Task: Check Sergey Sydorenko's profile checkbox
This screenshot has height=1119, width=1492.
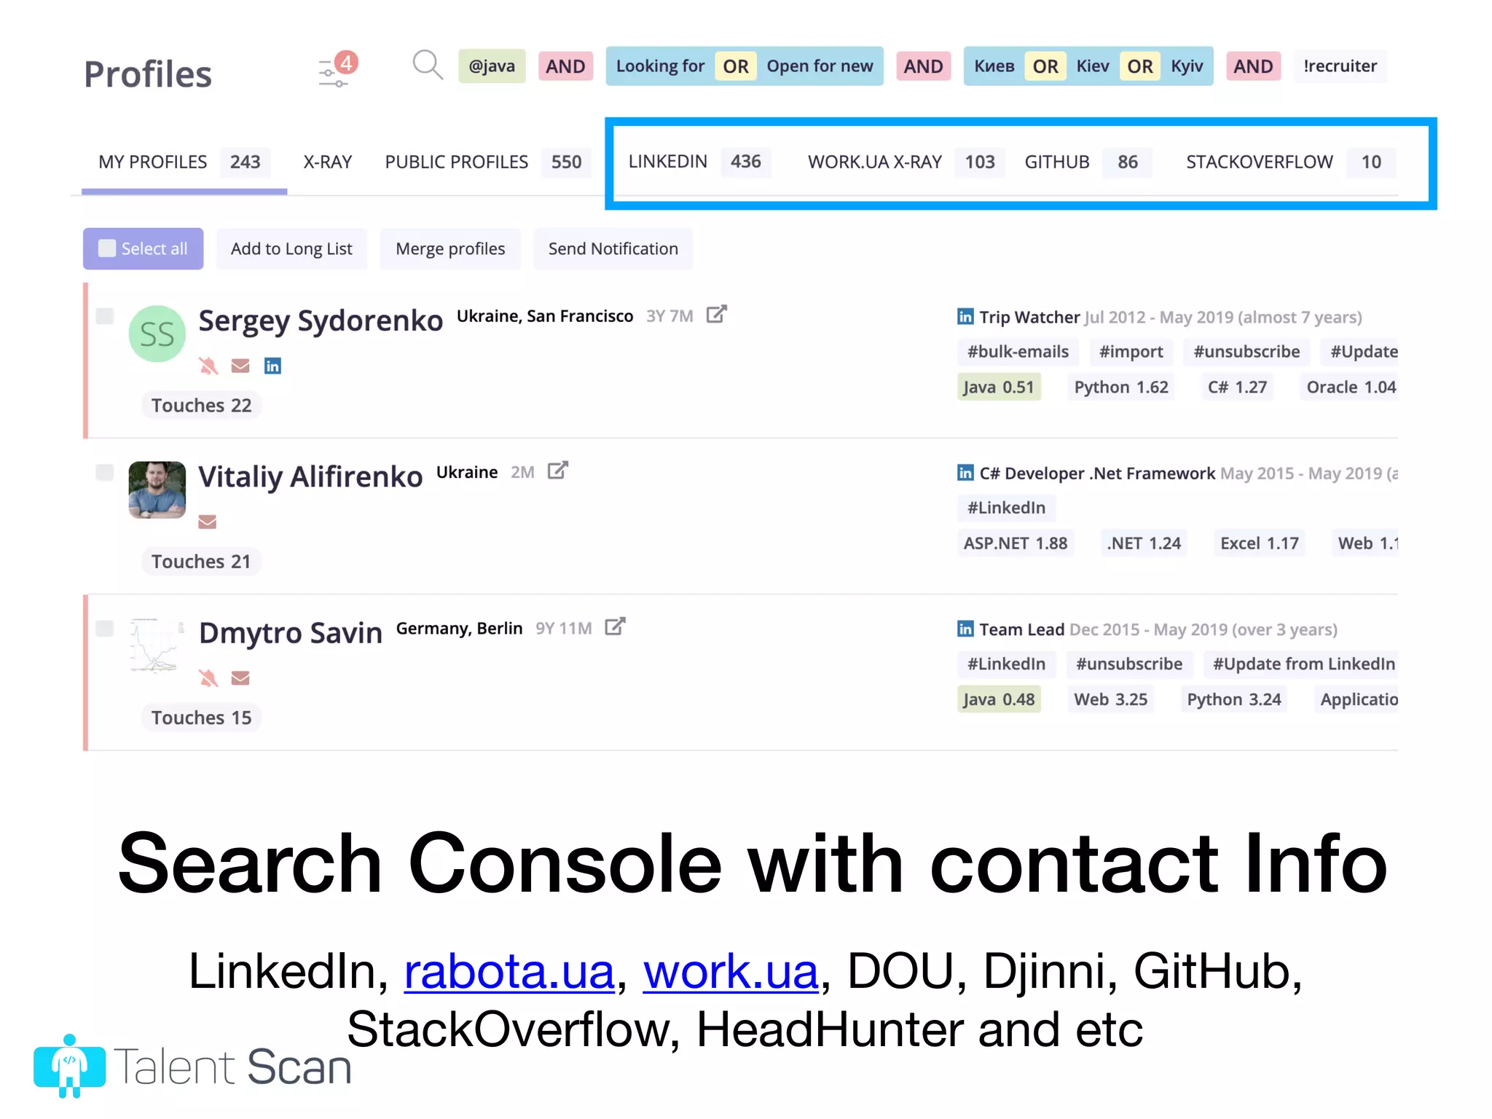Action: 105,315
